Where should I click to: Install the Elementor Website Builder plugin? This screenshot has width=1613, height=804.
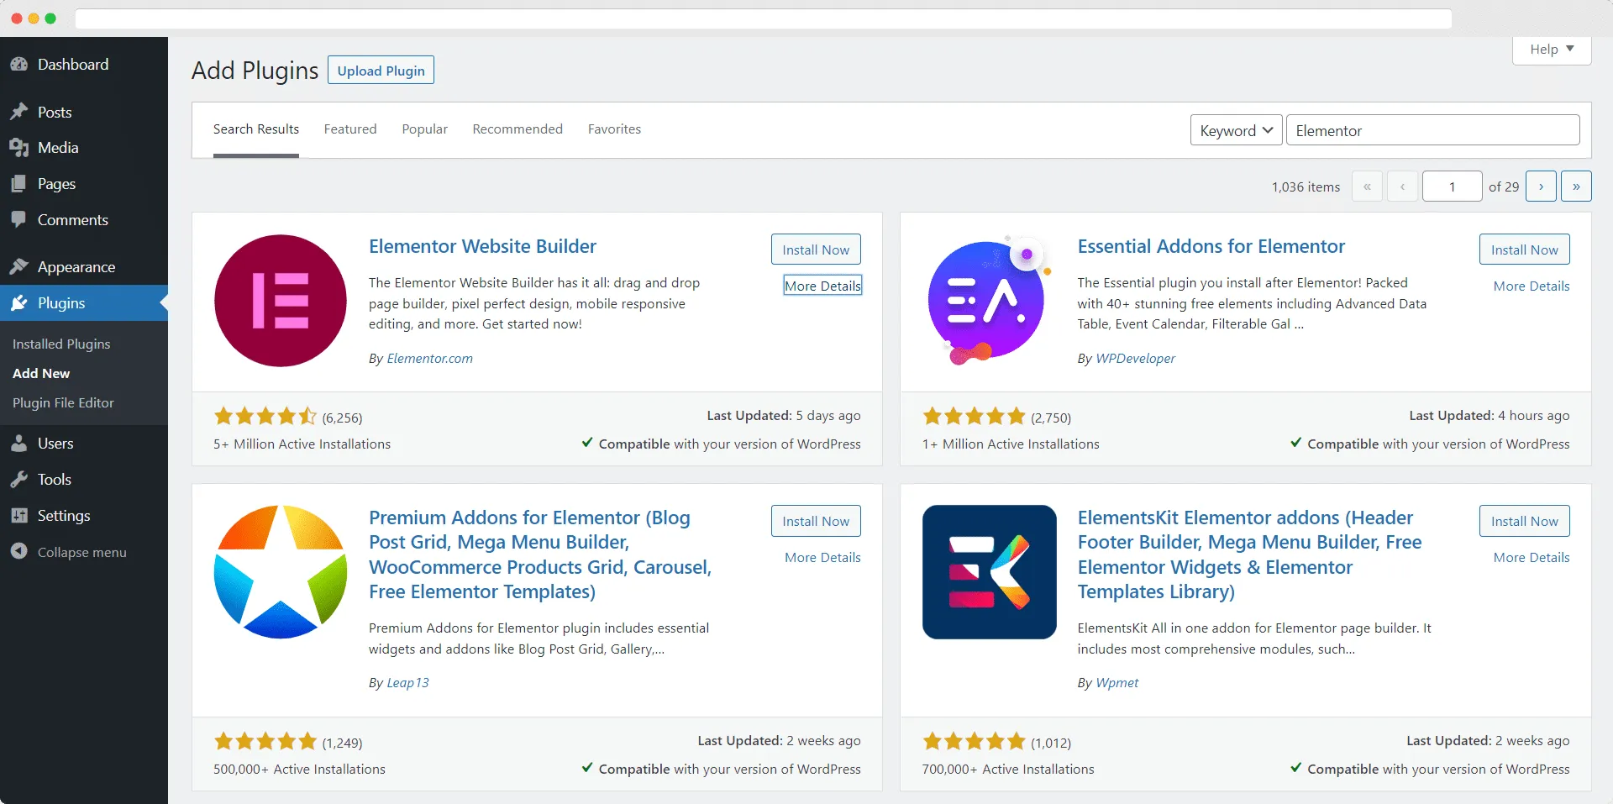point(815,249)
